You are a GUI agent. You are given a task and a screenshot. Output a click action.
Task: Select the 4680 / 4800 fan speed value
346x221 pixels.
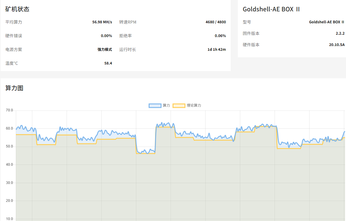(x=216, y=22)
